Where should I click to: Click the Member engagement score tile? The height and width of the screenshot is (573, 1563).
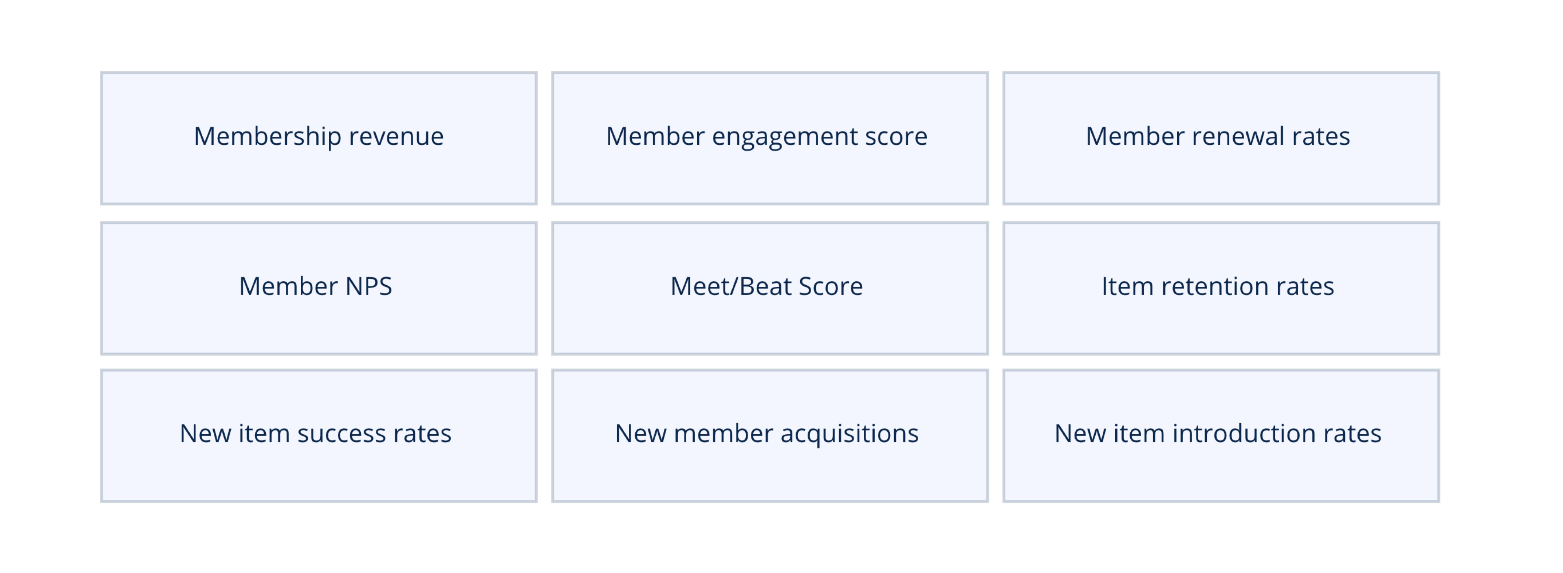pos(769,138)
